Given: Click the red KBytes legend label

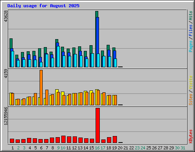Looking at the screenshot, I should tap(190, 136).
